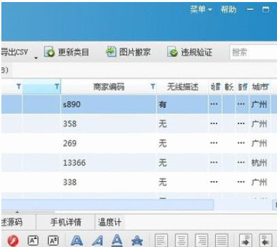Switch to the 手机详情 tab
Viewport: 277px width, 247px height.
[65, 222]
